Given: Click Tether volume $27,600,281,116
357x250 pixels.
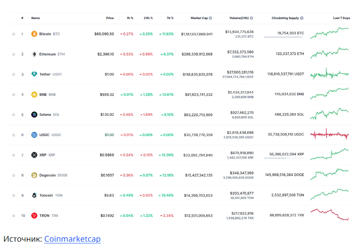Looking at the screenshot, I should (240, 72).
